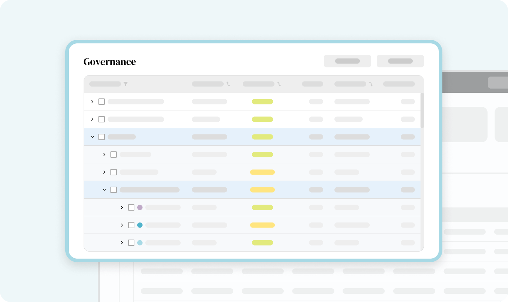Tick the checkbox in the purple dot row
Image resolution: width=508 pixels, height=302 pixels.
pos(131,207)
